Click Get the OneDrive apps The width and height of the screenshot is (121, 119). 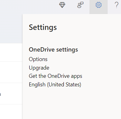[x=55, y=76]
